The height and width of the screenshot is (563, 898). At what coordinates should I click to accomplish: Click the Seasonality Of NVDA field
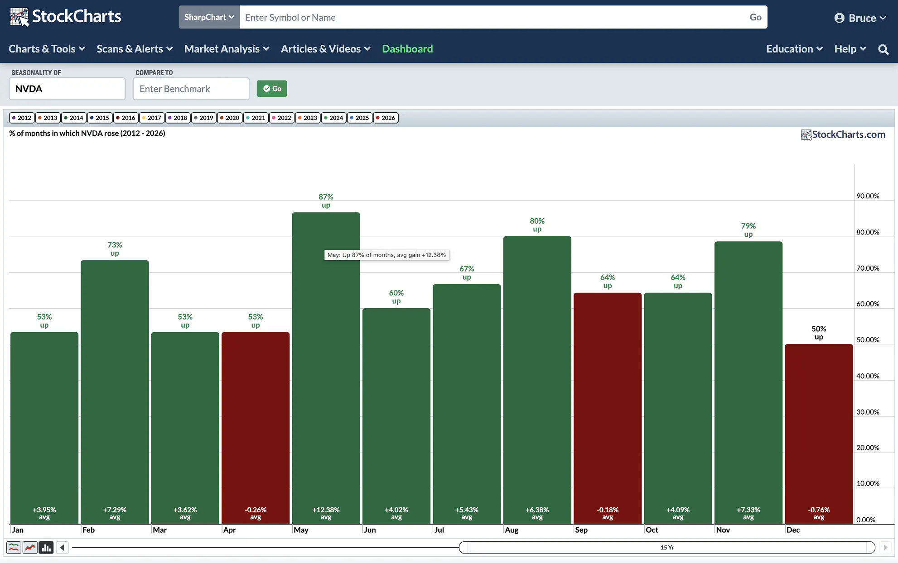coord(67,89)
